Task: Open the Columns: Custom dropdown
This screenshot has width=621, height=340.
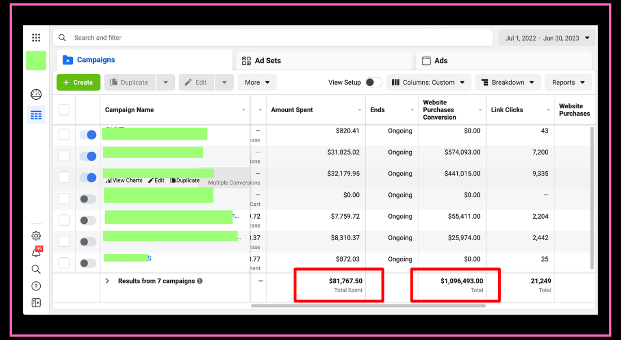Action: point(428,82)
